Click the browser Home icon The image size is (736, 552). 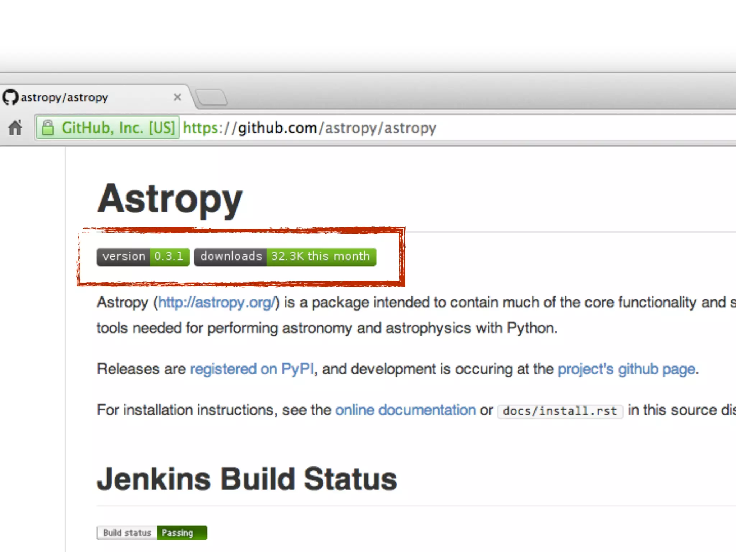pos(15,128)
